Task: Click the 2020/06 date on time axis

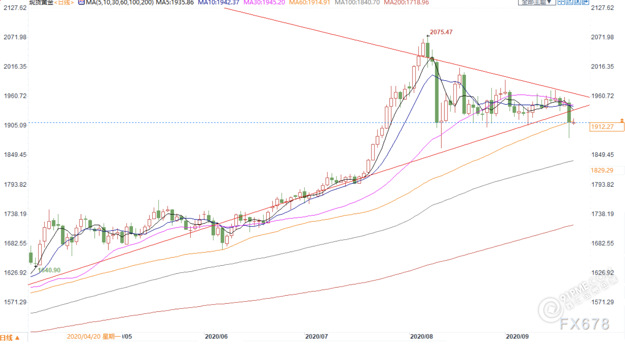Action: (215, 336)
